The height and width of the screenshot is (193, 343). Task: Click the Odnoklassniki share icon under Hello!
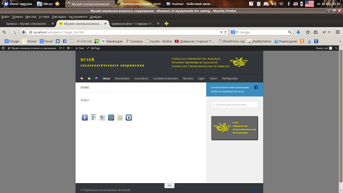120,118
